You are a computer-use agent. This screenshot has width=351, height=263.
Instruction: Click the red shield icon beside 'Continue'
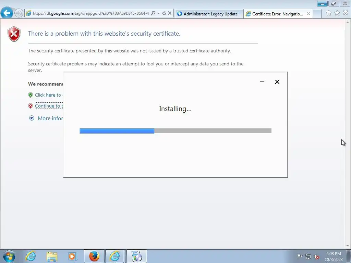pyautogui.click(x=31, y=106)
